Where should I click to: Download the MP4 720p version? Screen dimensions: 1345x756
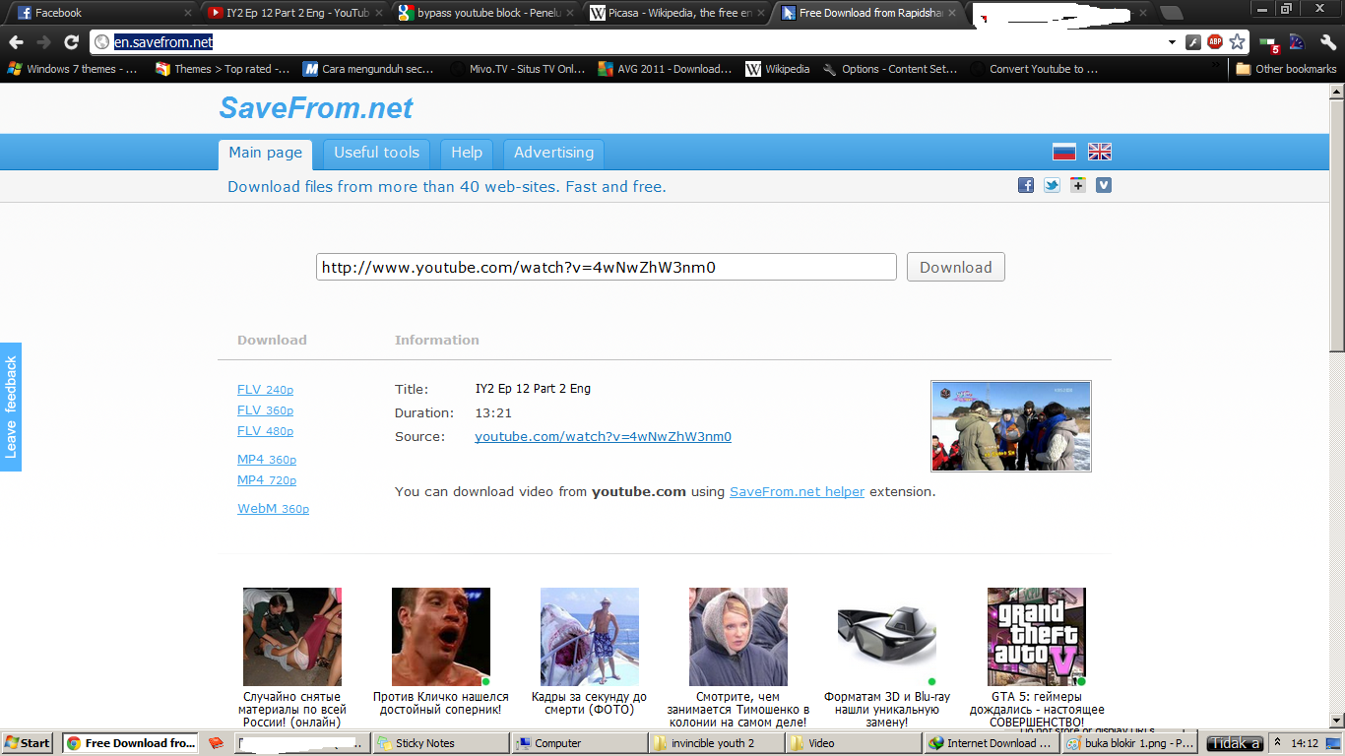click(267, 480)
